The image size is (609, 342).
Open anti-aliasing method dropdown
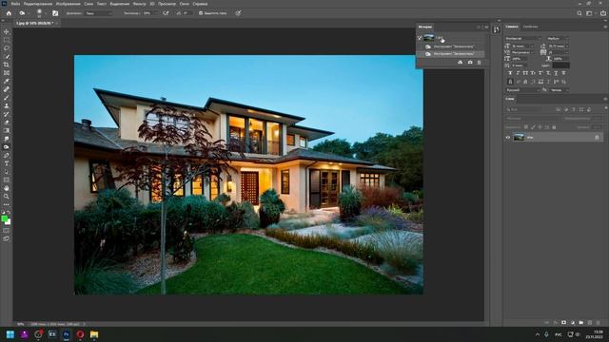tap(560, 90)
